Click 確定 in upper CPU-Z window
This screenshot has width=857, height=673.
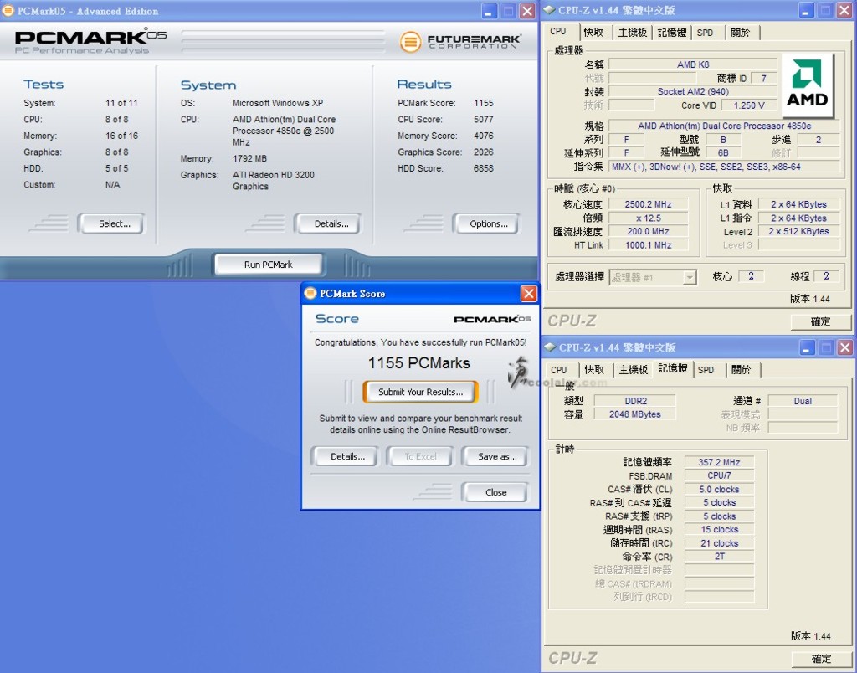point(820,321)
